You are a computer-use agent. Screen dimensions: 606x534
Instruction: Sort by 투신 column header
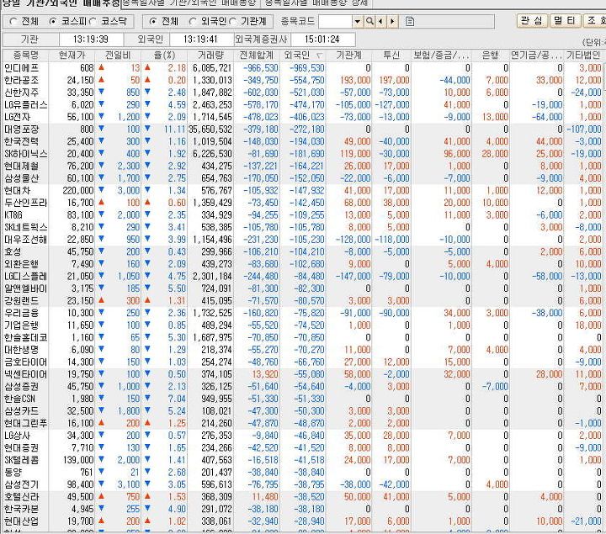391,56
